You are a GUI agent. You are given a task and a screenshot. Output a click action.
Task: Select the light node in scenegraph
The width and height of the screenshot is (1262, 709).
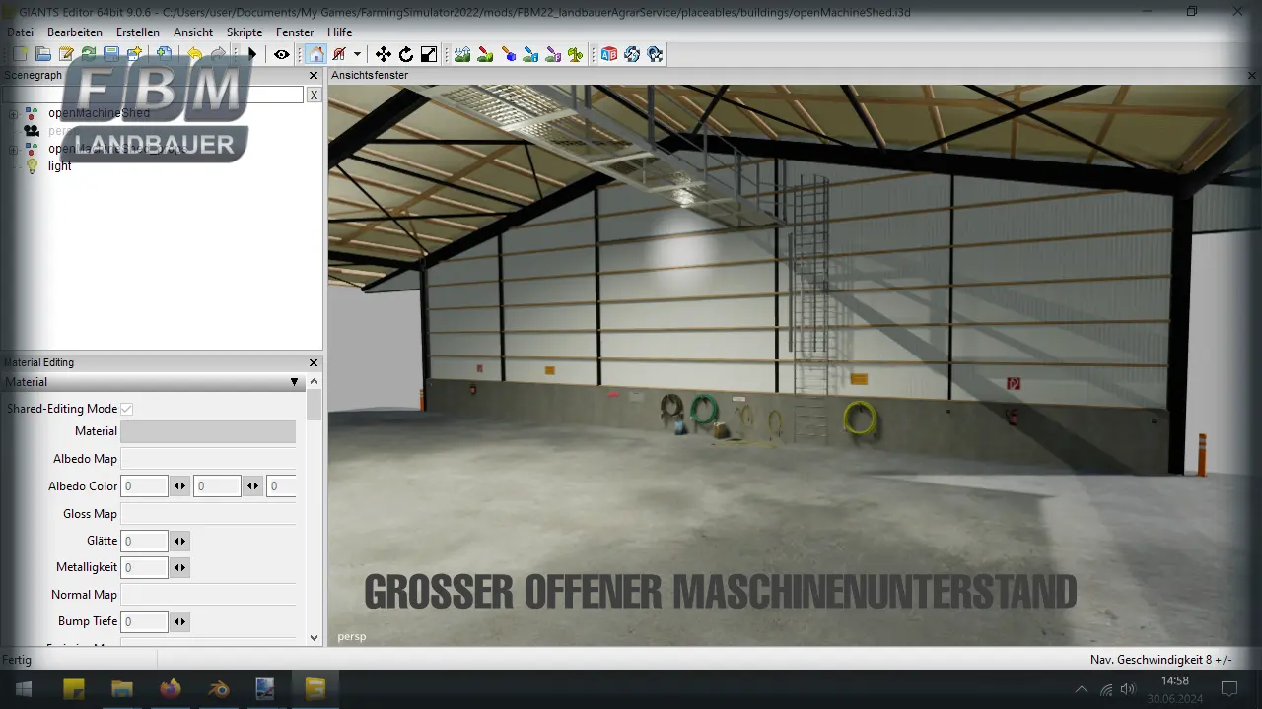pos(60,166)
